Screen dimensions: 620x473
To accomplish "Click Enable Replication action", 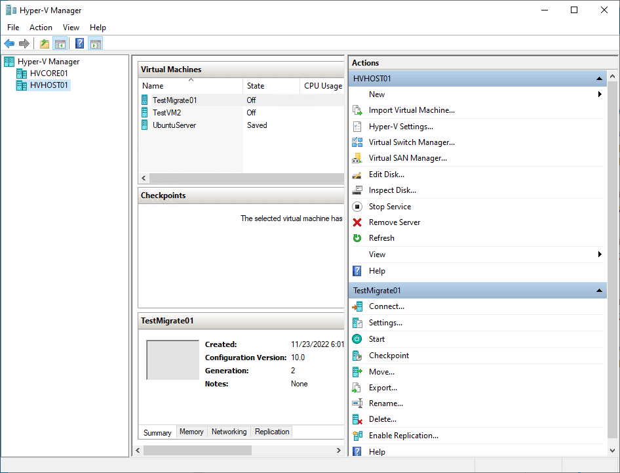I will click(403, 436).
